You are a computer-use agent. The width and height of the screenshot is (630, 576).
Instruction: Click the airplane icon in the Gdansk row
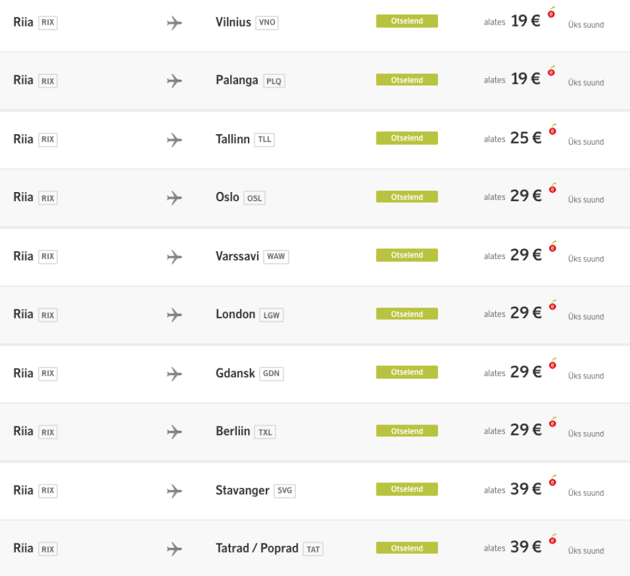[175, 374]
